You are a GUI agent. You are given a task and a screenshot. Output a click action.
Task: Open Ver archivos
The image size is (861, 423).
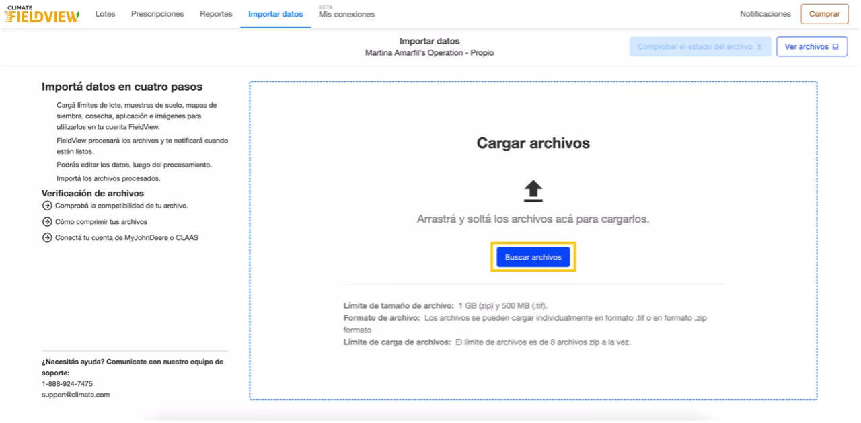[811, 47]
